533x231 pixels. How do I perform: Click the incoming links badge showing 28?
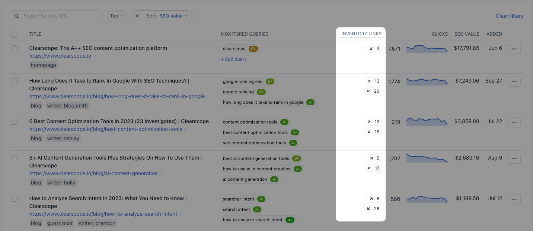pos(373,209)
